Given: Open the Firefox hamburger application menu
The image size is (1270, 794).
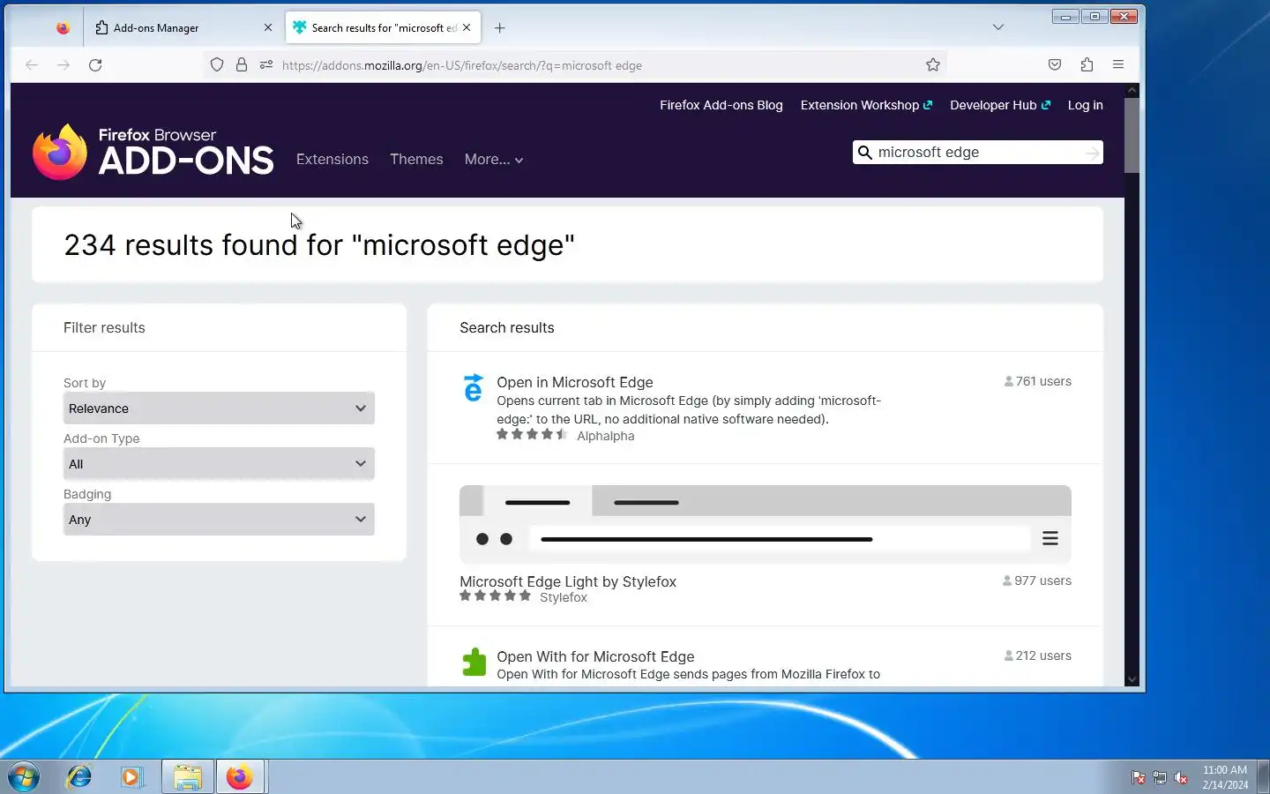Looking at the screenshot, I should tap(1118, 64).
